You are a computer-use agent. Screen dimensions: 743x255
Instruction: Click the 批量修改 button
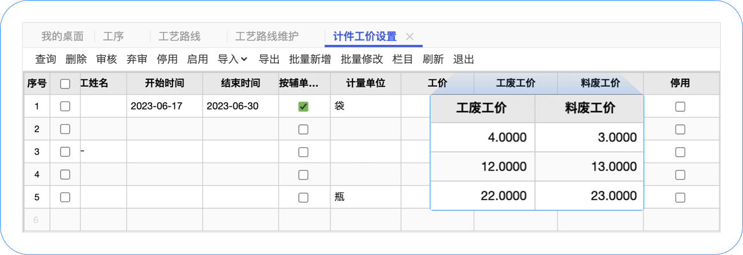[x=362, y=59]
